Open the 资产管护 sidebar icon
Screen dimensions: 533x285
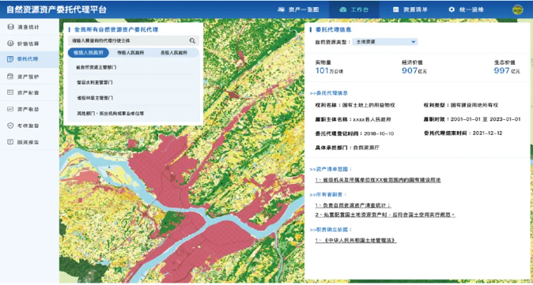[x=10, y=77]
